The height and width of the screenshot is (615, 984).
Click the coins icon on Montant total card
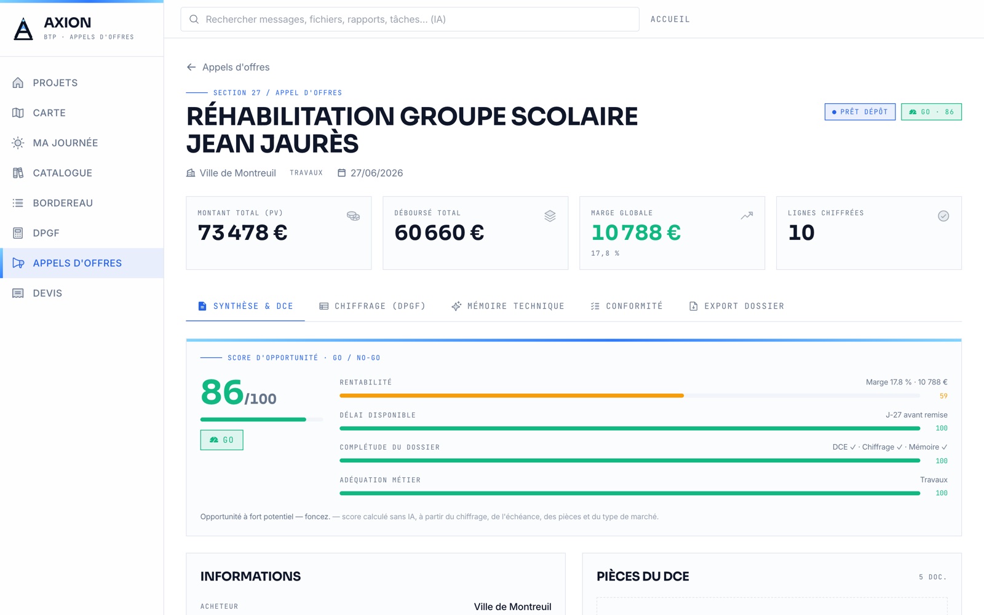click(353, 216)
